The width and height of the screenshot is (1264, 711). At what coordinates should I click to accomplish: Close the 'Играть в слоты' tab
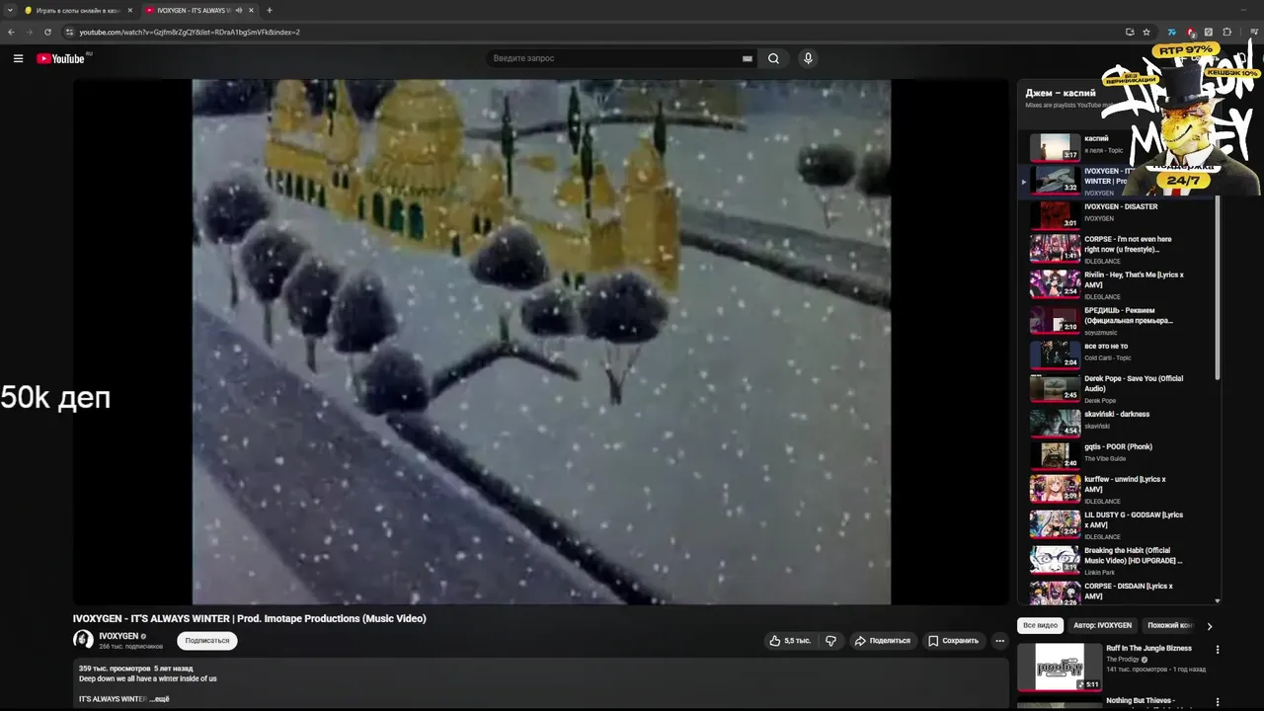pos(129,10)
